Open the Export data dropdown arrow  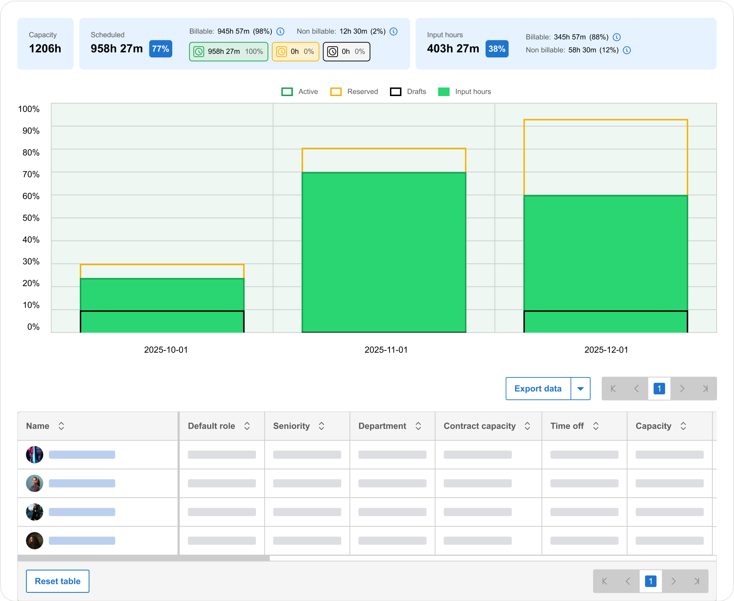(580, 389)
